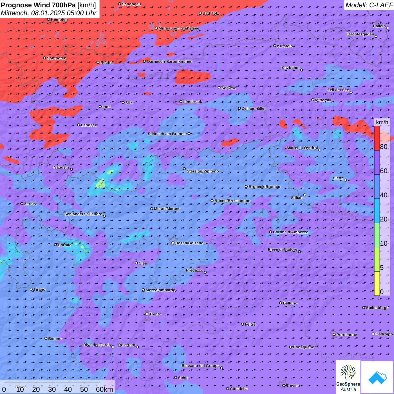Viewport: 394px width, 394px height.
Task: Click the GeoSphere Austria logo
Action: [348, 377]
